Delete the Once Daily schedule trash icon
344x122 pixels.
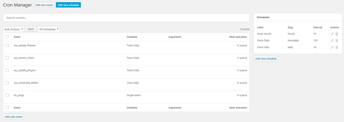point(337,47)
